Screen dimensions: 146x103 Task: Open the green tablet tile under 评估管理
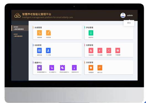coord(91,33)
